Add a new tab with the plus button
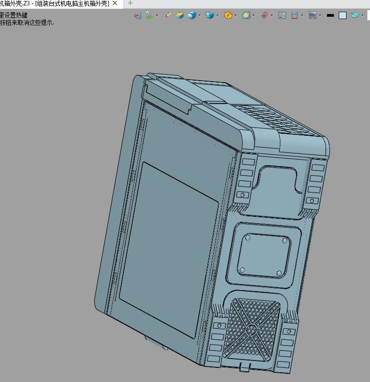This screenshot has width=370, height=382. click(x=130, y=3)
